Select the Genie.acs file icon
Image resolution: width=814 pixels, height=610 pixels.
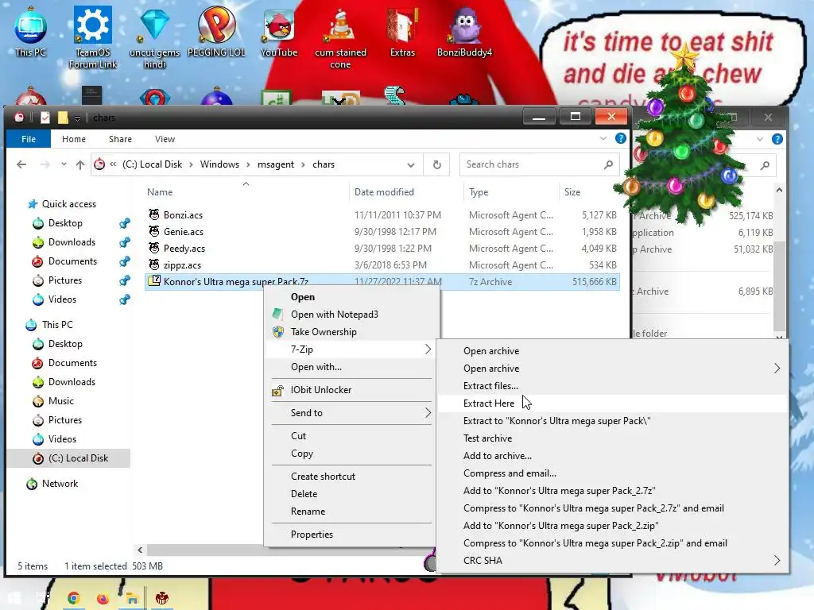pos(153,231)
